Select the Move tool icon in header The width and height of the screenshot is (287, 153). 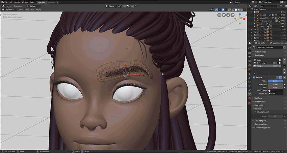click(9, 6)
